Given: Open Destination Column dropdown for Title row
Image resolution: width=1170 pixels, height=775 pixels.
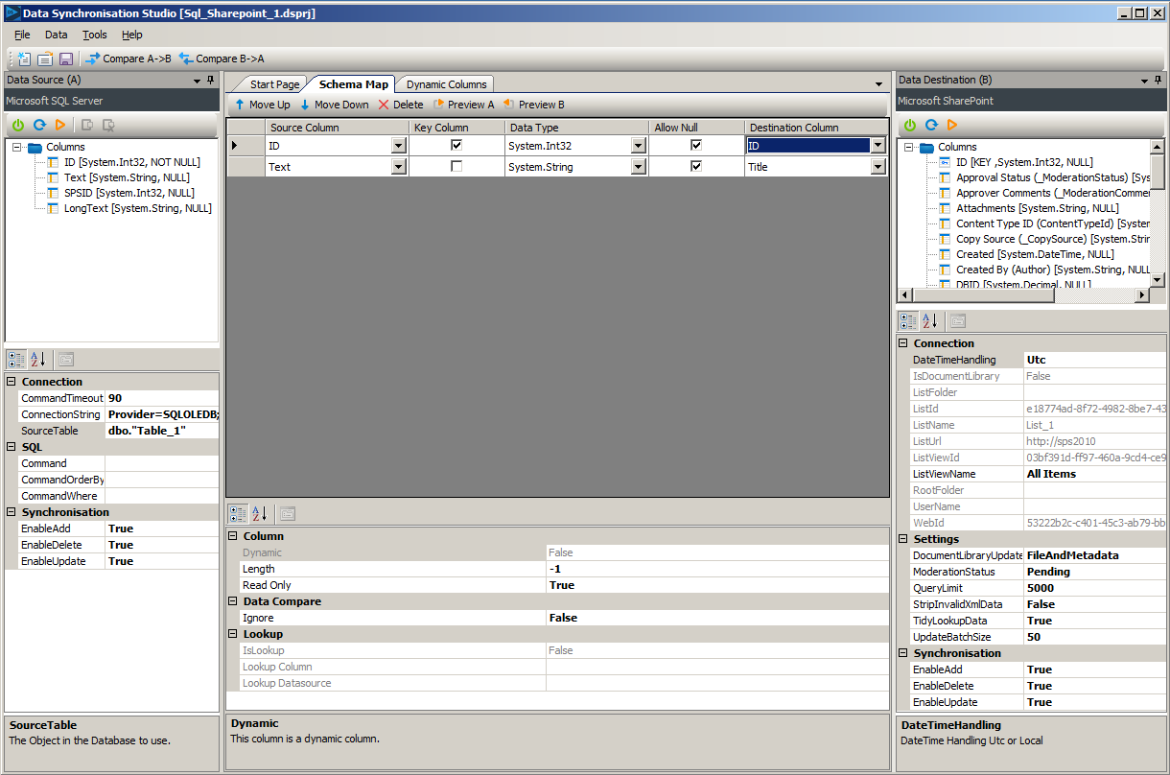Looking at the screenshot, I should coord(877,167).
